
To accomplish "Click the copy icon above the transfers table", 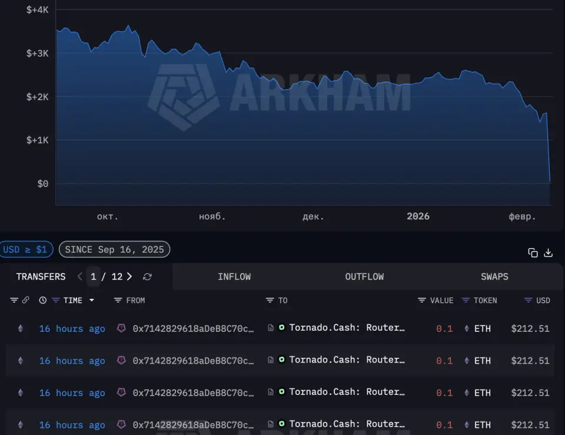I will pyautogui.click(x=533, y=253).
